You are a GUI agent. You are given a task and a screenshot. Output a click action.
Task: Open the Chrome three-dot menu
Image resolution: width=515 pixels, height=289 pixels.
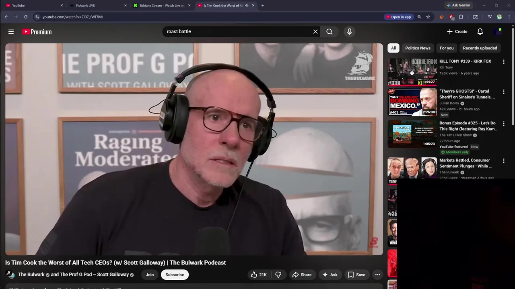click(509, 17)
